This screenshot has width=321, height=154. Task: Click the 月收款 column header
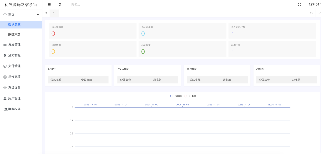pyautogui.click(x=227, y=80)
